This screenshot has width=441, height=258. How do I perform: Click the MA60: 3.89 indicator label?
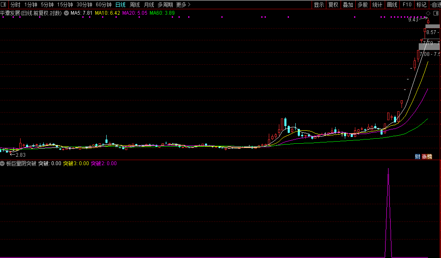(162, 13)
